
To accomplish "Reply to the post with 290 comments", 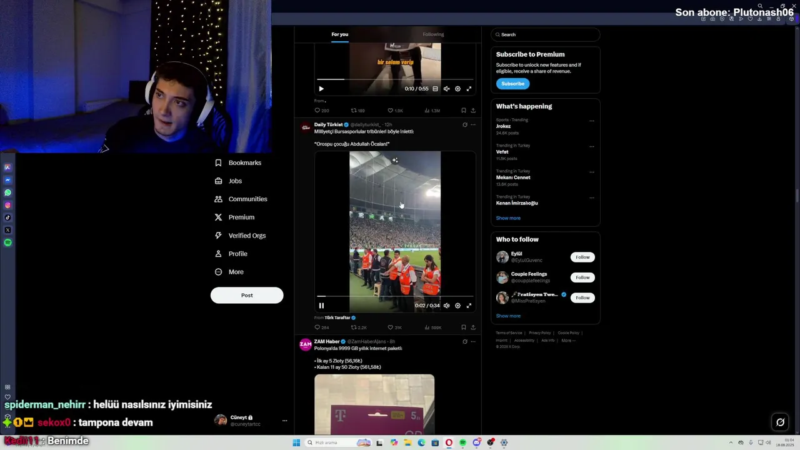I will (x=322, y=111).
